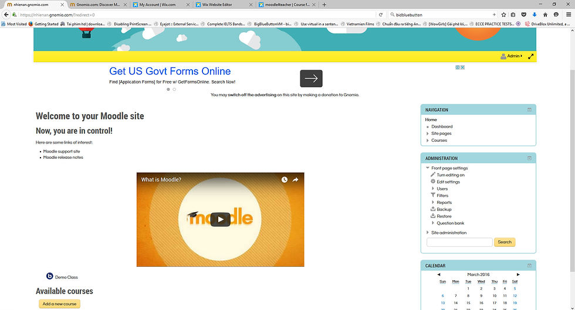Click the Search button in Administration
The width and height of the screenshot is (575, 310).
click(x=505, y=242)
